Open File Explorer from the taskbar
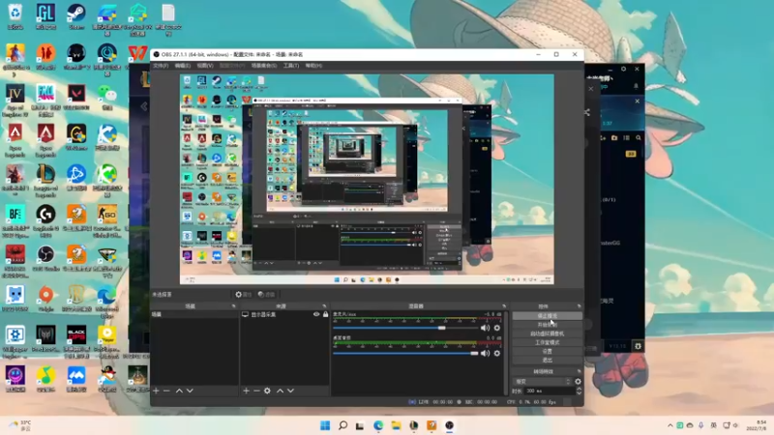Image resolution: width=774 pixels, height=435 pixels. pyautogui.click(x=396, y=425)
